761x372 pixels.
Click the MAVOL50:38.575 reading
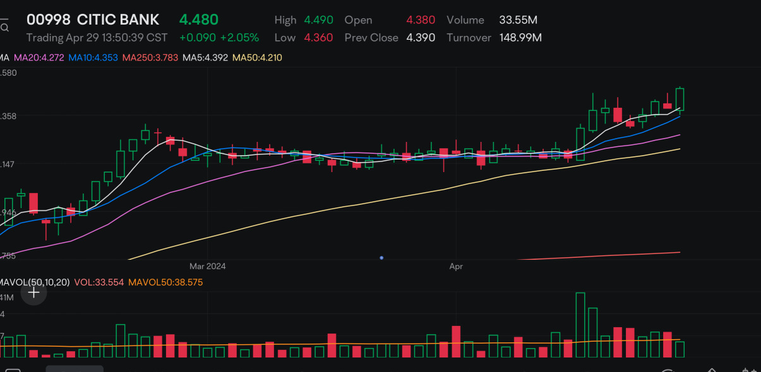tap(165, 282)
